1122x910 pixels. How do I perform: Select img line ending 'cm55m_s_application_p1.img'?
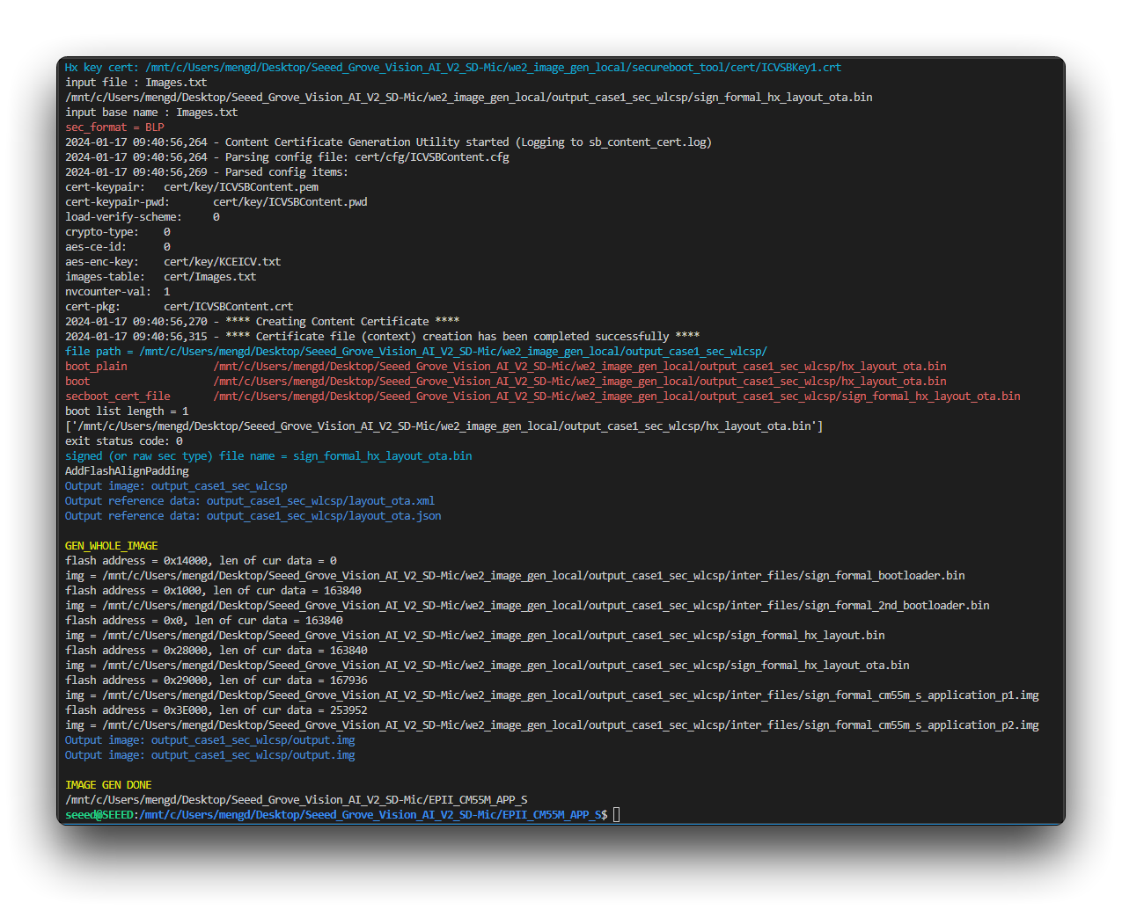552,695
